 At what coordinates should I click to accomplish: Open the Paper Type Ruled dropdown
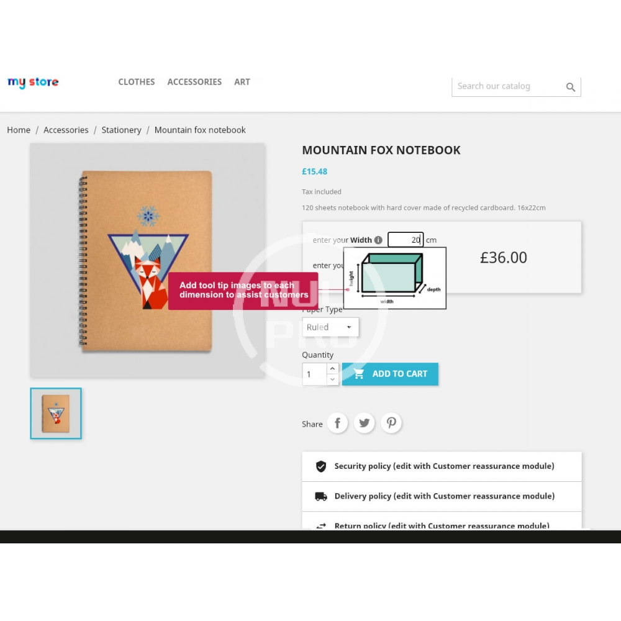(x=330, y=327)
